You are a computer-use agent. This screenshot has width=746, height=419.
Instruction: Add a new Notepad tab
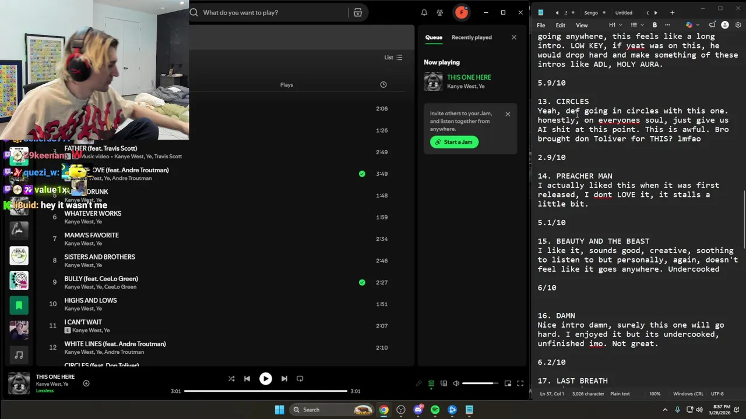point(672,12)
